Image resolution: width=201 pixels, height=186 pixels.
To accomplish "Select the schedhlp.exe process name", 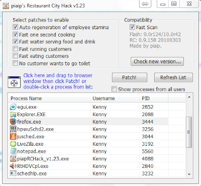I will (x=32, y=173).
